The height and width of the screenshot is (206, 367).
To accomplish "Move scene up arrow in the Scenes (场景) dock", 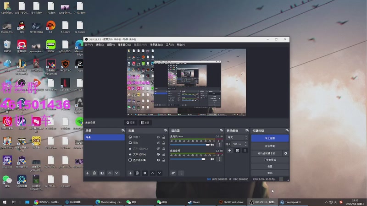I will click(x=110, y=173).
